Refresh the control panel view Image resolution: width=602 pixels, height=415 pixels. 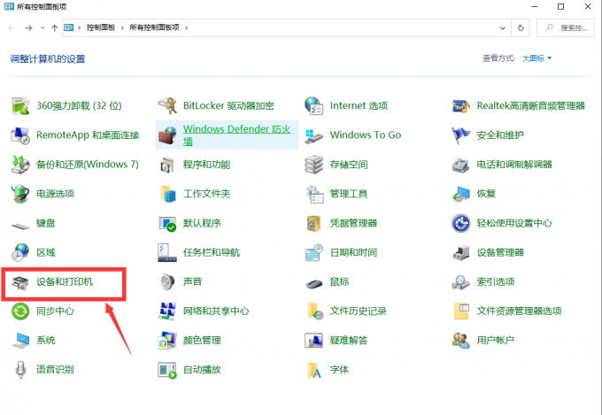coord(521,27)
